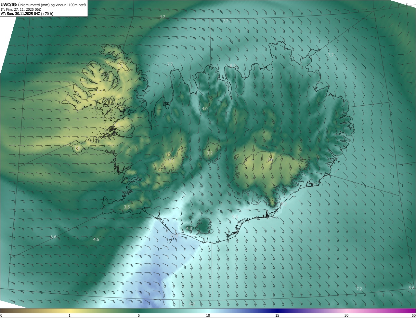Click the initial time line 'IT: Fim. 27. 11. 2025 06Z'
The height and width of the screenshot is (318, 416).
click(21, 9)
